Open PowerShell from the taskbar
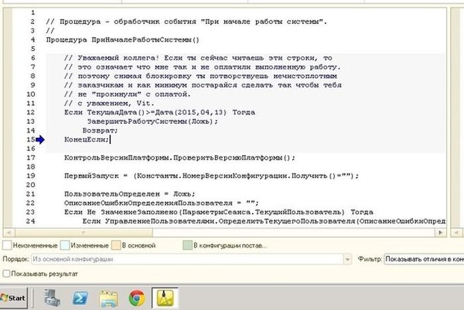Screen dimensions: 464x310 tap(81, 298)
